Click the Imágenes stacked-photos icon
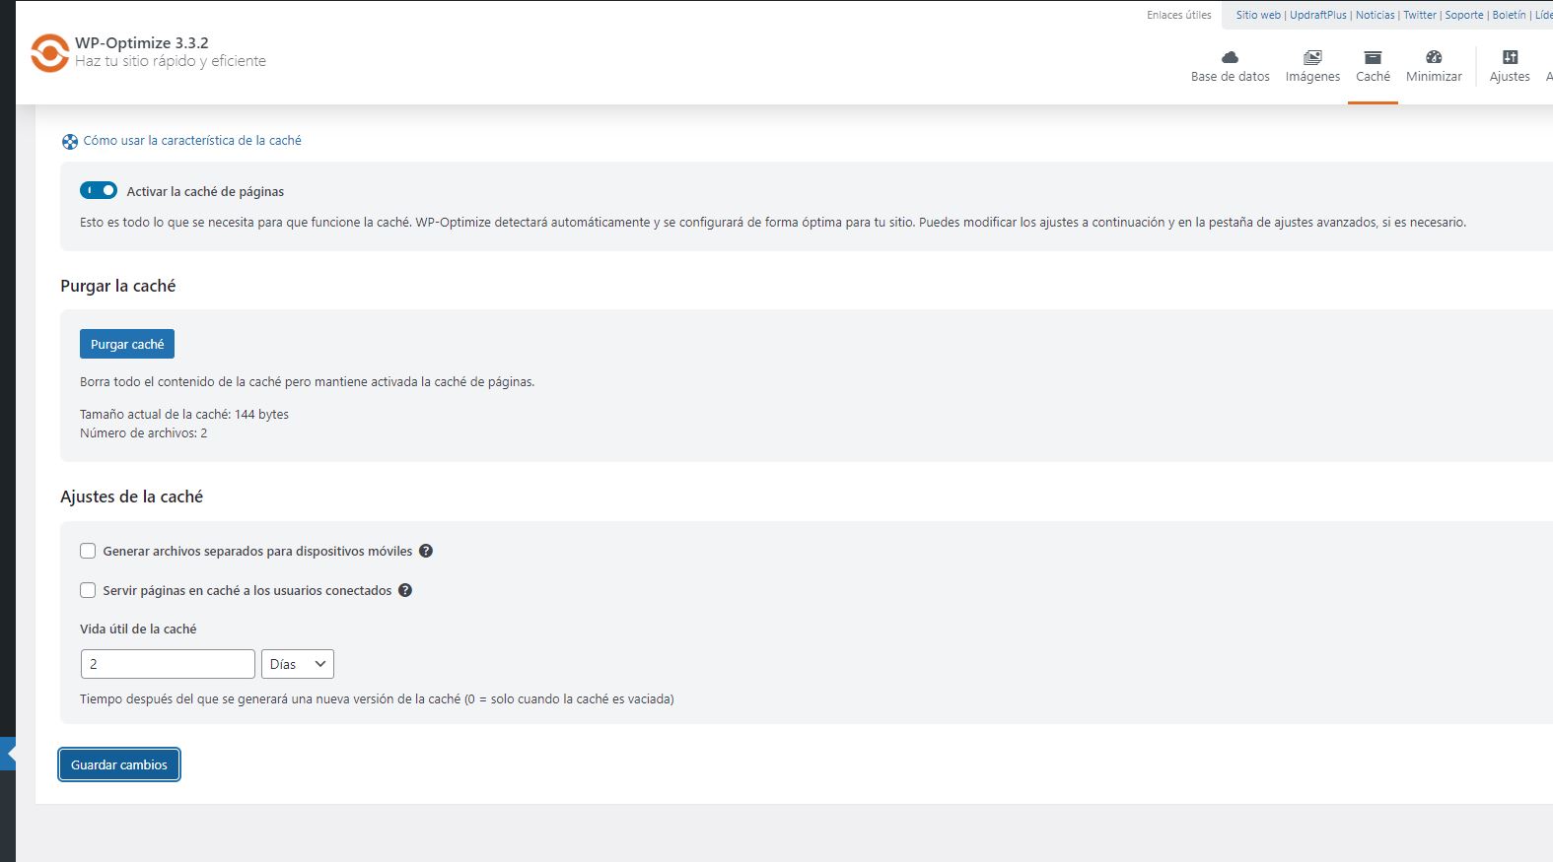The width and height of the screenshot is (1553, 862). (x=1312, y=57)
